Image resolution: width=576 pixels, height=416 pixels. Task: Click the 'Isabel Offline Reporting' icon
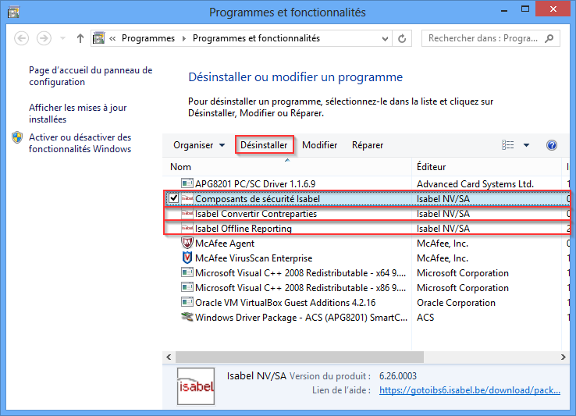tap(187, 228)
